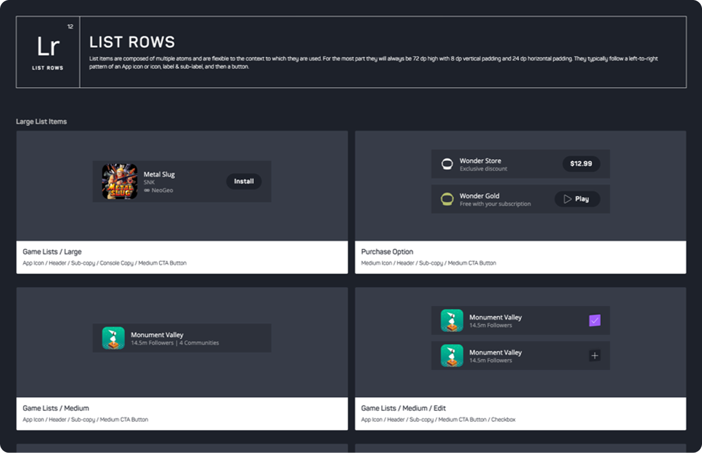702x453 pixels.
Task: Click Free with your subscription text
Action: pos(495,204)
